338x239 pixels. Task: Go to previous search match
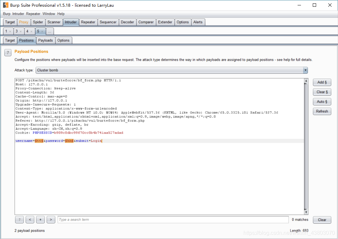(30, 220)
